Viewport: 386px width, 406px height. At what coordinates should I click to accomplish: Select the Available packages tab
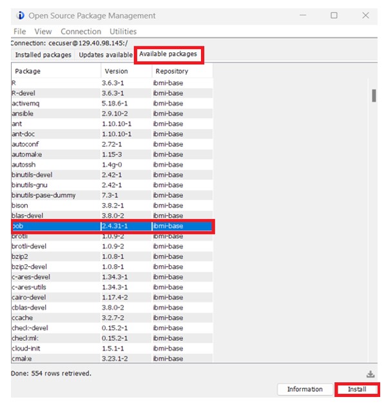click(168, 54)
